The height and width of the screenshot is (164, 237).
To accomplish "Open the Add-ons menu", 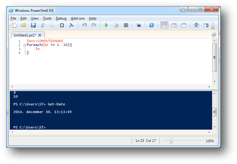I will pyautogui.click(x=78, y=18).
